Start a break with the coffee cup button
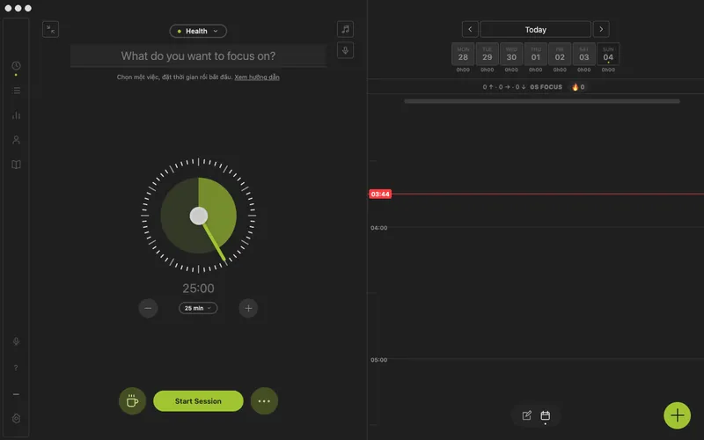This screenshot has width=704, height=440. (133, 401)
